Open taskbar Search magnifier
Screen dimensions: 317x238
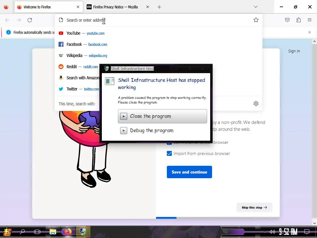point(22,231)
